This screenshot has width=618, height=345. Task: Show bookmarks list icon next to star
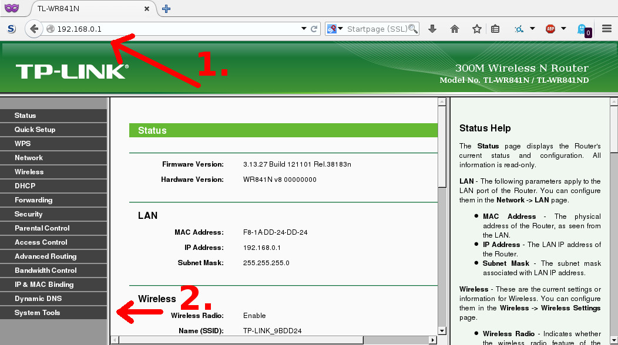[495, 29]
